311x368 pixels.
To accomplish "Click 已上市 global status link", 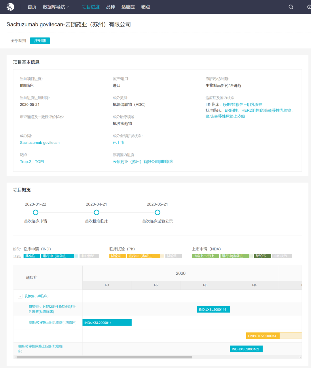I will pyautogui.click(x=119, y=143).
